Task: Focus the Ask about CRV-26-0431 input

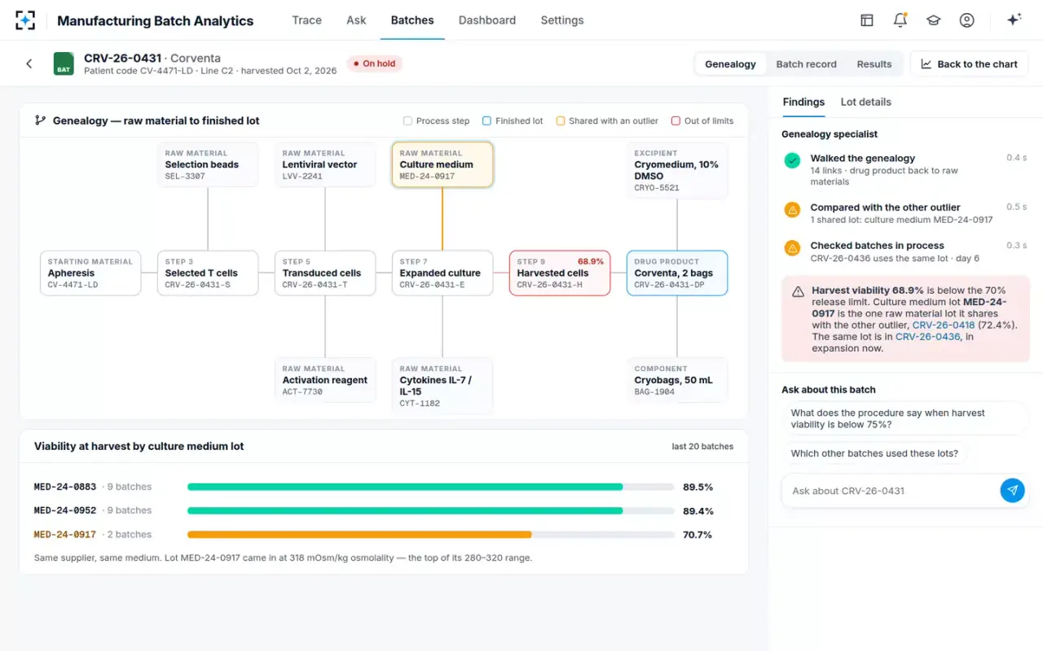Action: coord(892,491)
